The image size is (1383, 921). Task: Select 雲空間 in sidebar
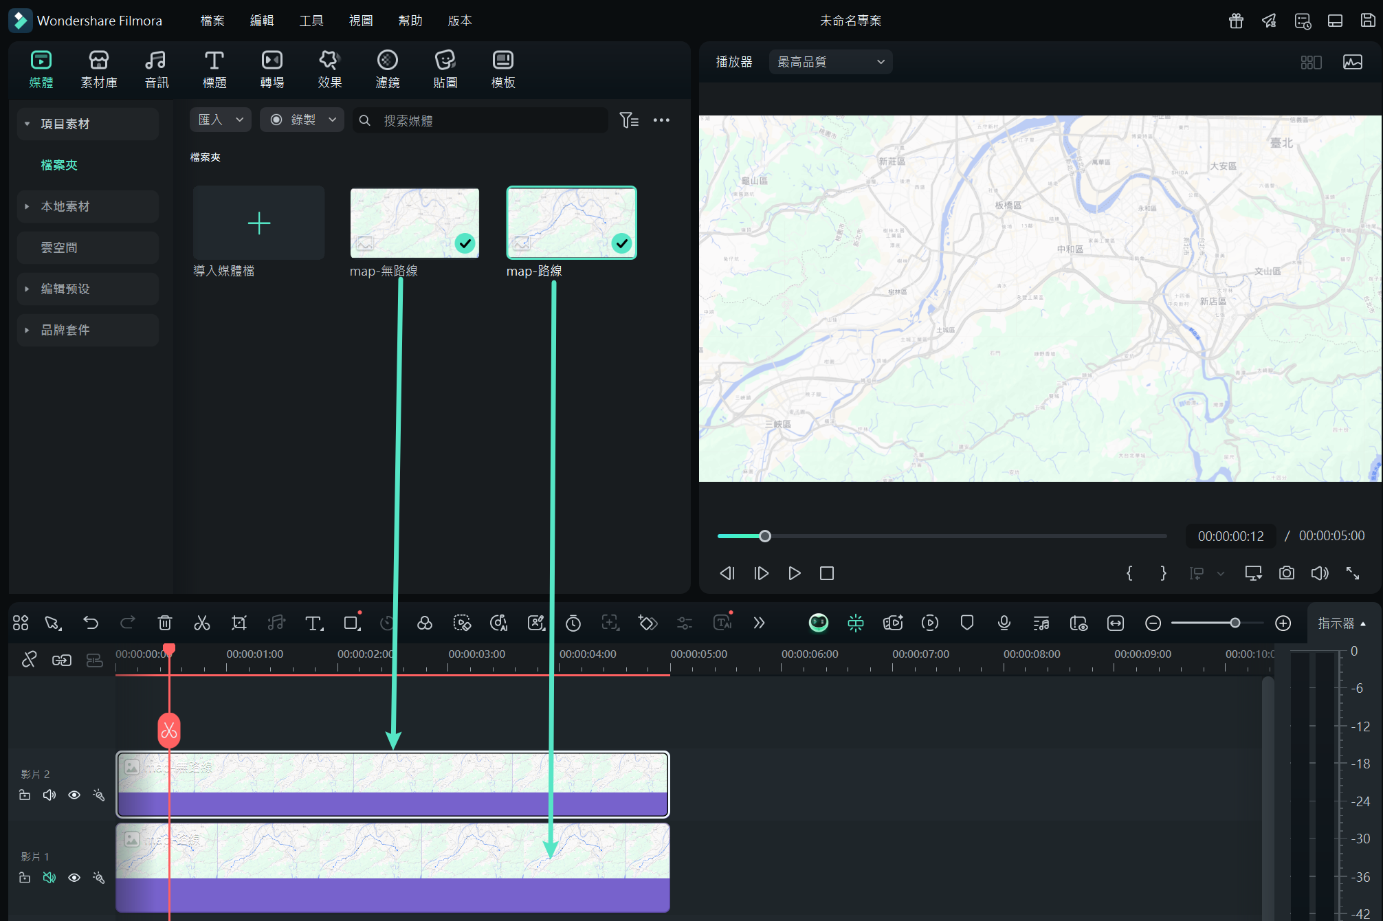coord(88,247)
